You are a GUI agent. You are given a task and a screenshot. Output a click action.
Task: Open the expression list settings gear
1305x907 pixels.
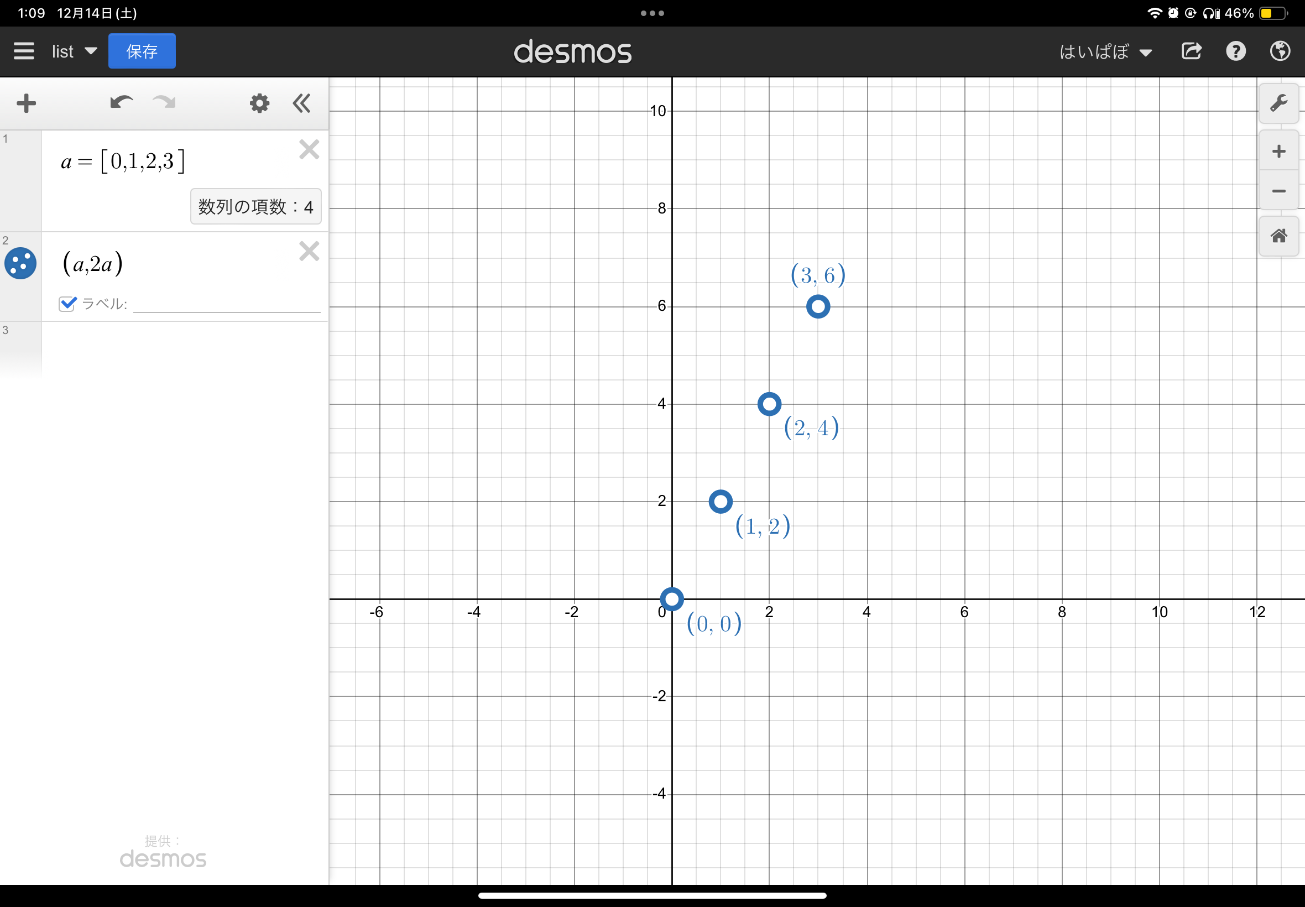click(x=259, y=103)
